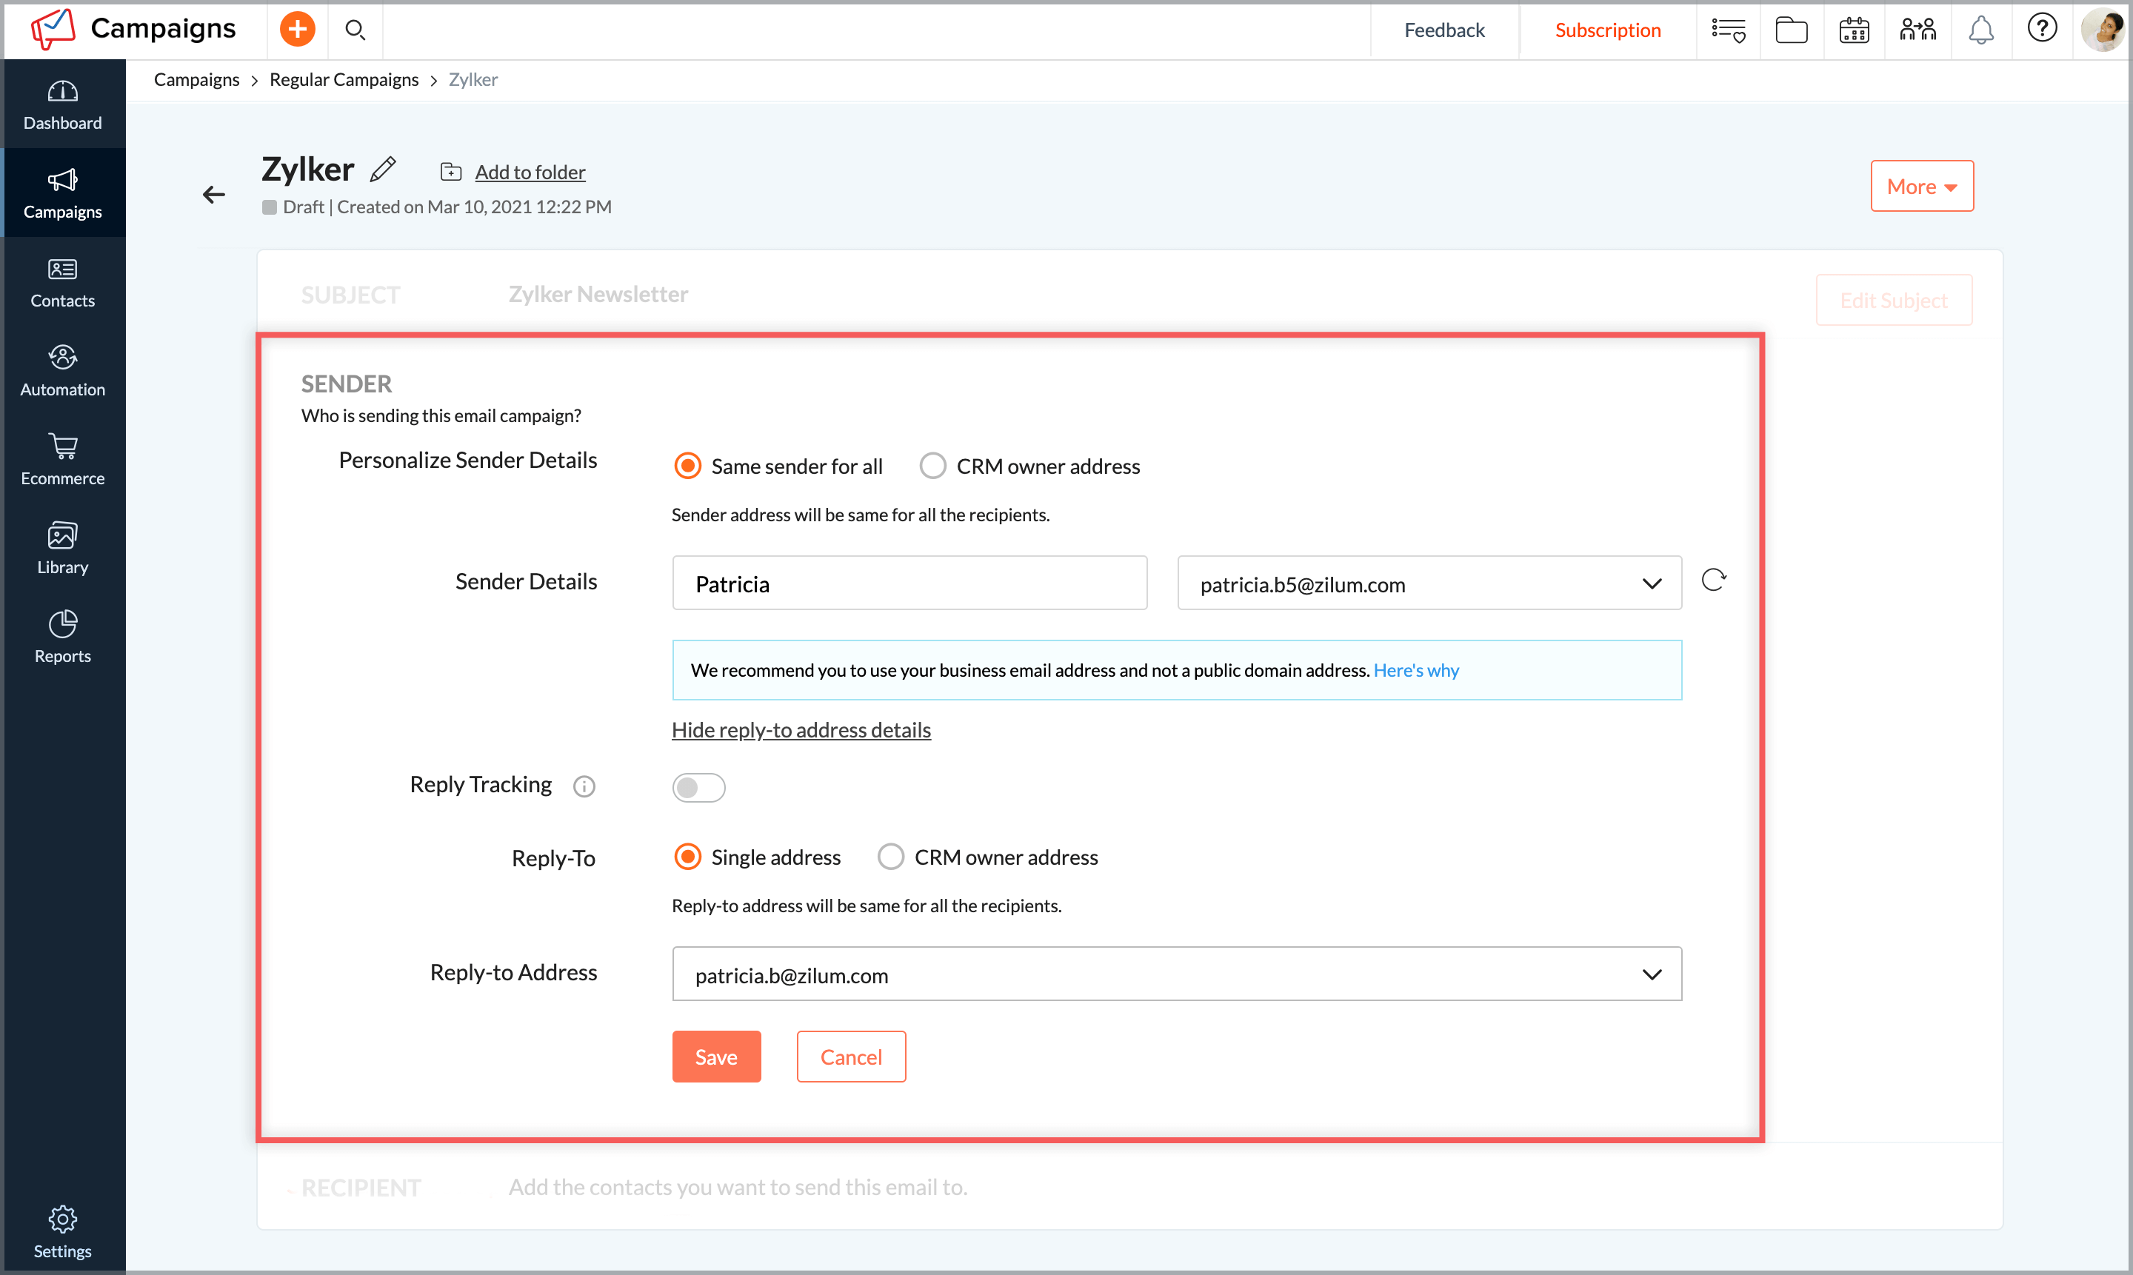
Task: View Reports from the sidebar
Action: pos(62,636)
